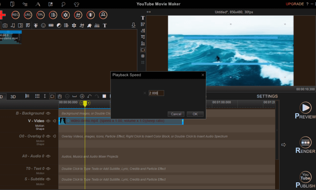Open the TPL templates tool
The image size is (316, 190).
pyautogui.click(x=41, y=15)
